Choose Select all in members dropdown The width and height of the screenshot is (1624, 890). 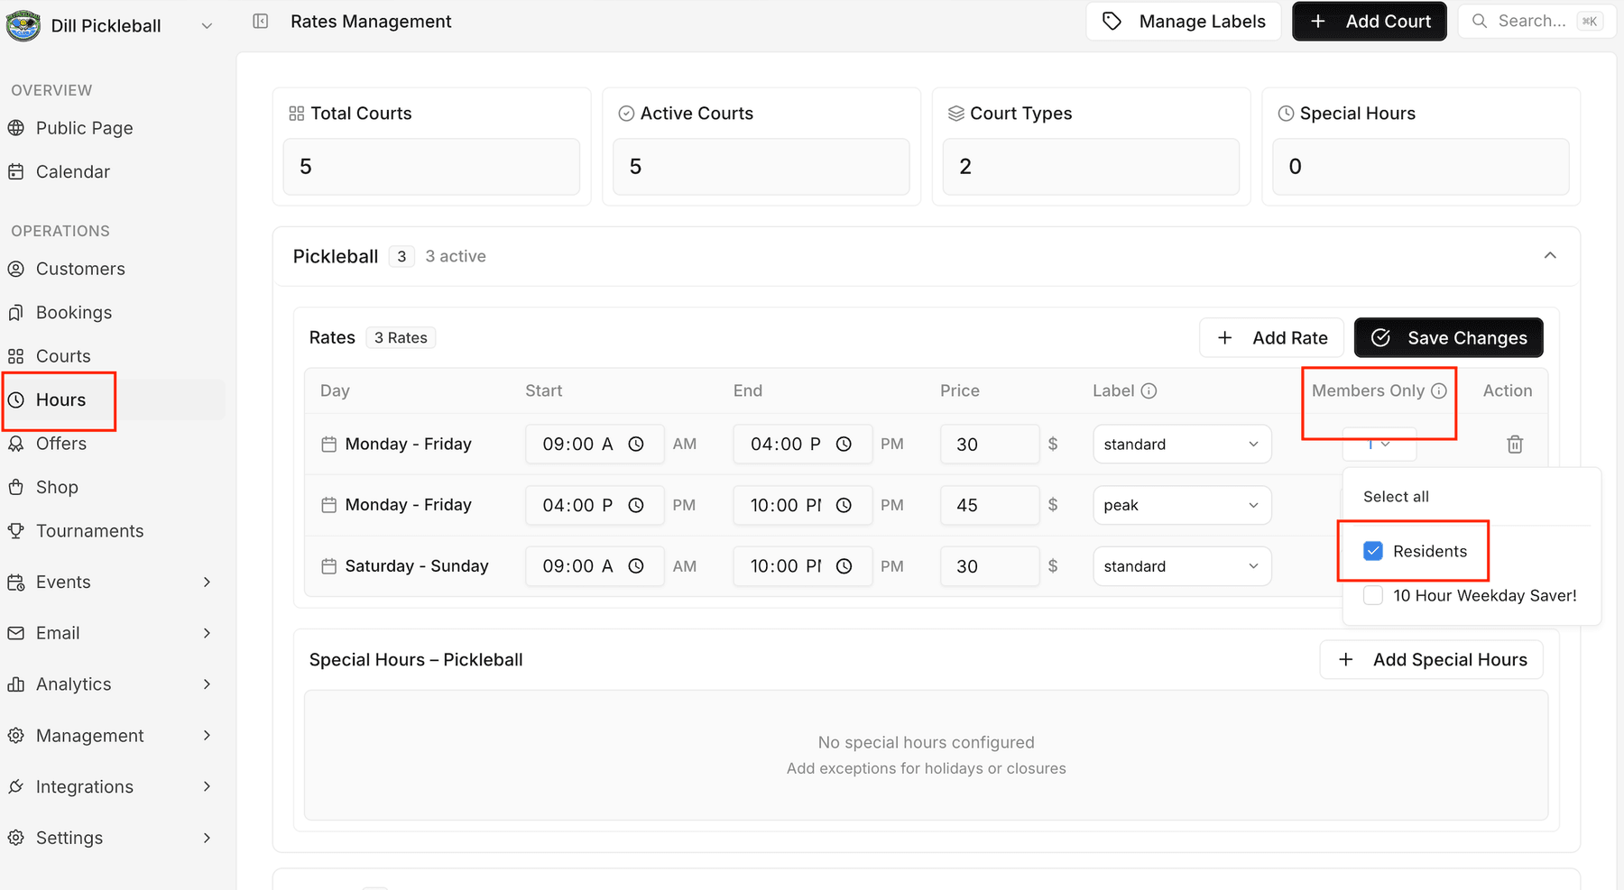pos(1396,497)
